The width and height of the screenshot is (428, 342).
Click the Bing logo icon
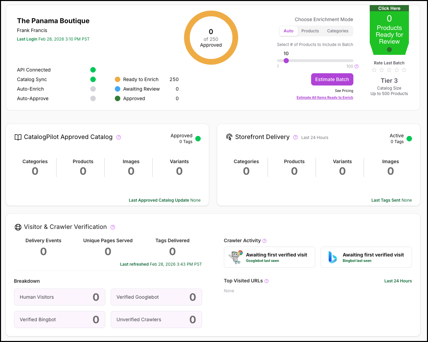pyautogui.click(x=332, y=258)
